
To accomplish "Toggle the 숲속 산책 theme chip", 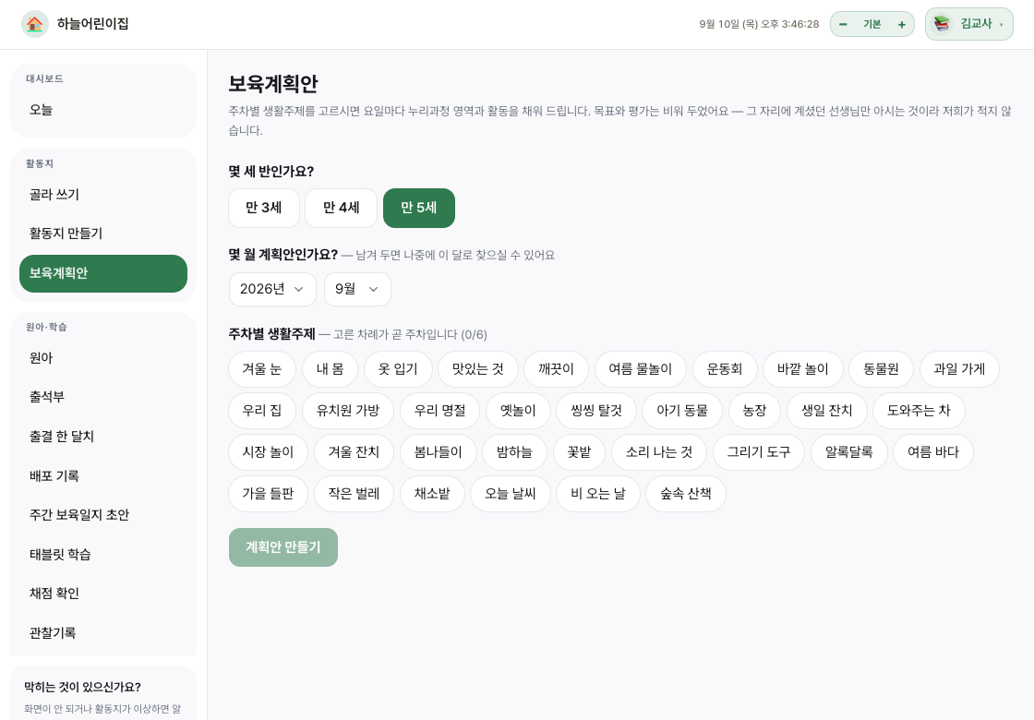I will pyautogui.click(x=686, y=494).
